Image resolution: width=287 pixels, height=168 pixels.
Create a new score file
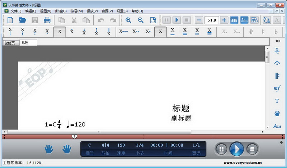point(10,20)
